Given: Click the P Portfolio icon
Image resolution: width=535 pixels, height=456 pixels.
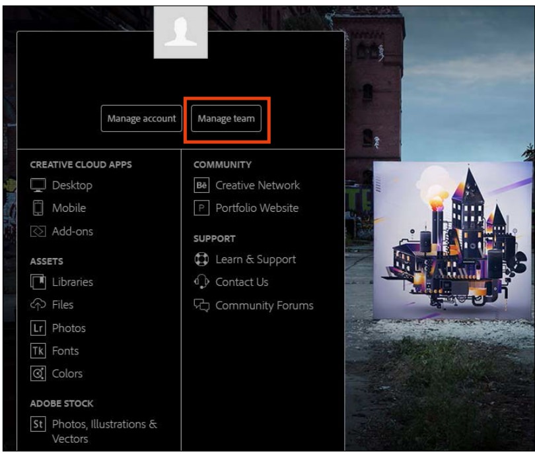Looking at the screenshot, I should pos(201,208).
